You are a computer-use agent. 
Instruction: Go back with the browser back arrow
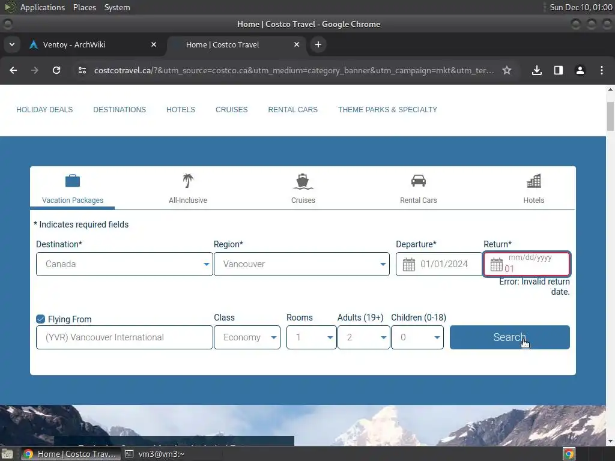(x=13, y=70)
